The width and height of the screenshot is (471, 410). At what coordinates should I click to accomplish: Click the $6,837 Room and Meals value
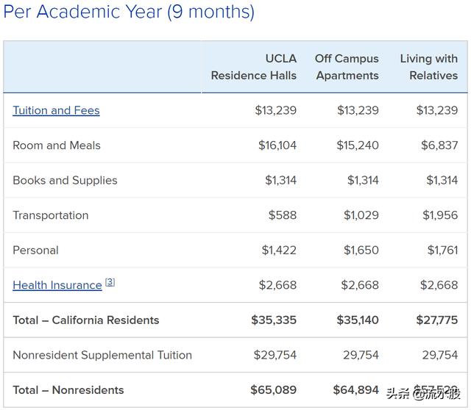[439, 145]
